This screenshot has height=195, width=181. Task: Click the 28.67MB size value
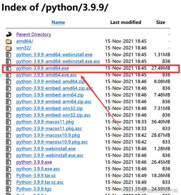tap(161, 135)
